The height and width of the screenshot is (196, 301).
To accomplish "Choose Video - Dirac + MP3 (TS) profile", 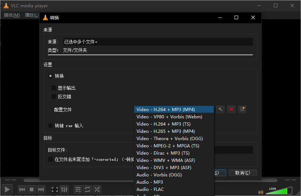I will tap(174, 153).
